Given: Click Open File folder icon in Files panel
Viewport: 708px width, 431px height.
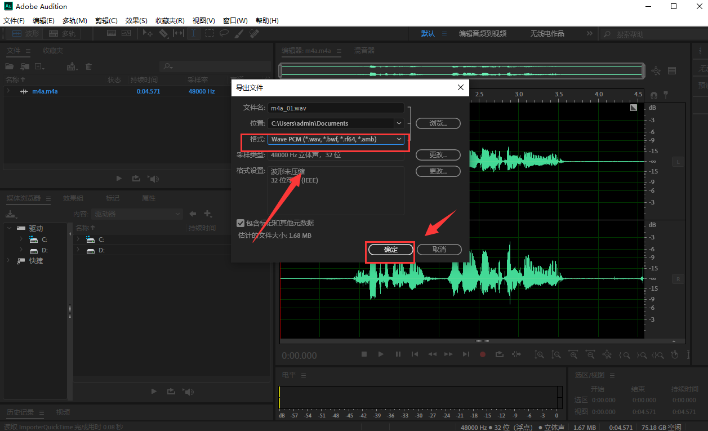Looking at the screenshot, I should tap(11, 66).
